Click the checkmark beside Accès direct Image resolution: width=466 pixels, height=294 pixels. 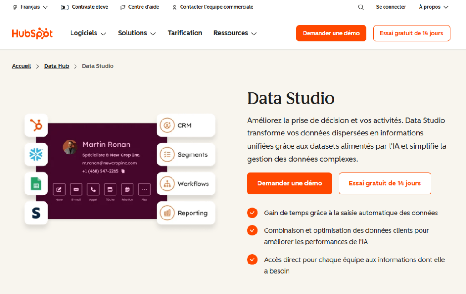pyautogui.click(x=252, y=259)
